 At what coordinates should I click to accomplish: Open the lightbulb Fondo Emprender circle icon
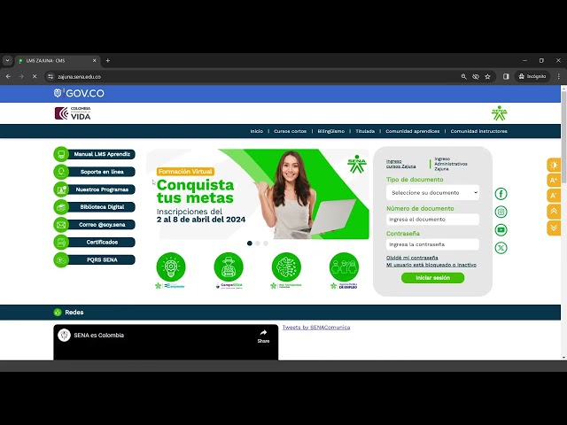tap(171, 267)
